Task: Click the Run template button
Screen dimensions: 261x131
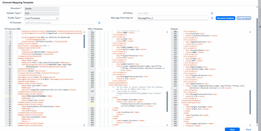Action: click(x=244, y=18)
